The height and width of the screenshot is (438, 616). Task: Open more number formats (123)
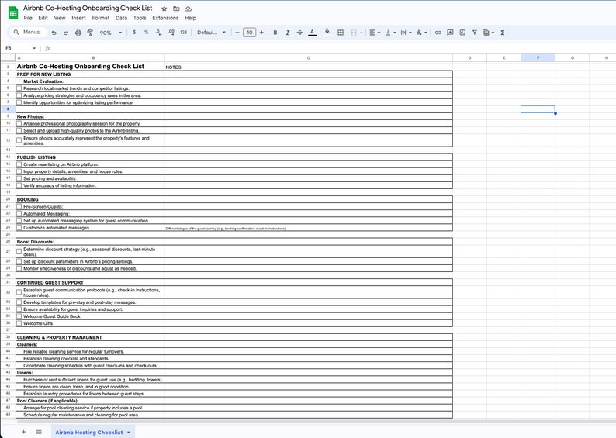coord(183,33)
